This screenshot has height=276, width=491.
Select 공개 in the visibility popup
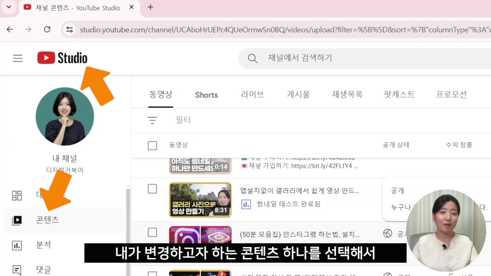(397, 191)
